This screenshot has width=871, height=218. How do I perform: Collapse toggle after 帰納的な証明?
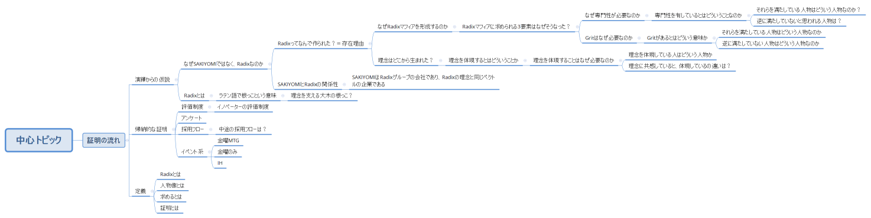174,129
